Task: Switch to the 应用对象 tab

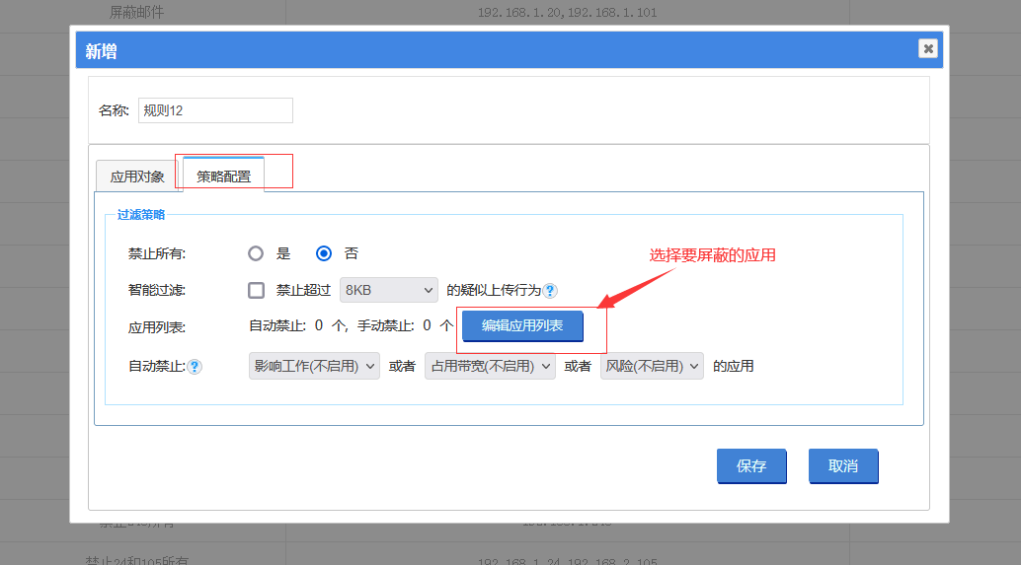Action: (137, 177)
